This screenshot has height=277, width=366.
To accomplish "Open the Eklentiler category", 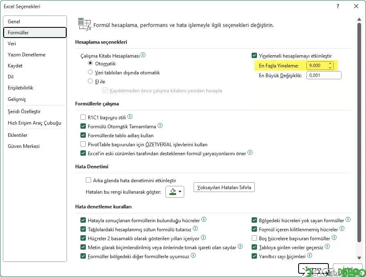I will coord(35,135).
